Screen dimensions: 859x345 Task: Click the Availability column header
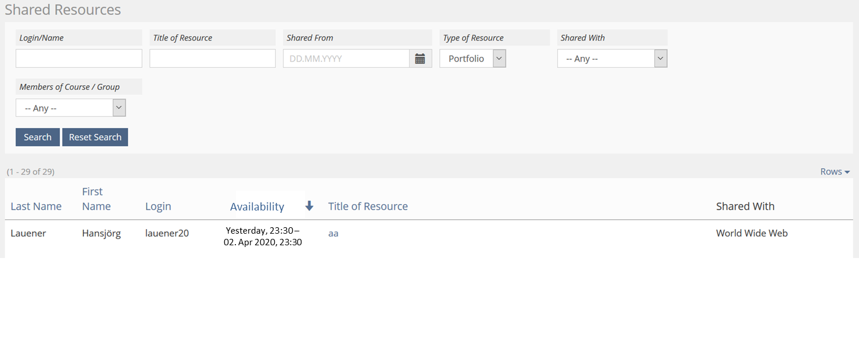point(257,206)
